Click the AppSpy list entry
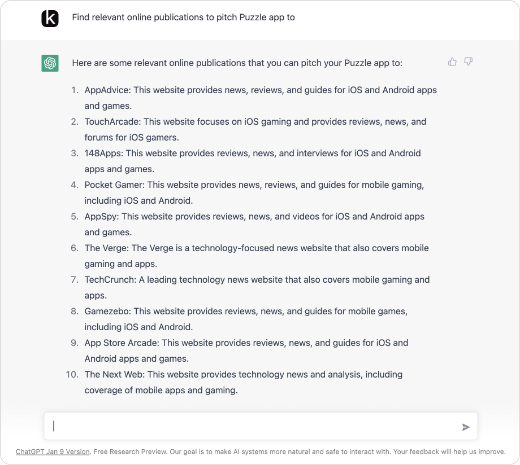 [x=254, y=224]
